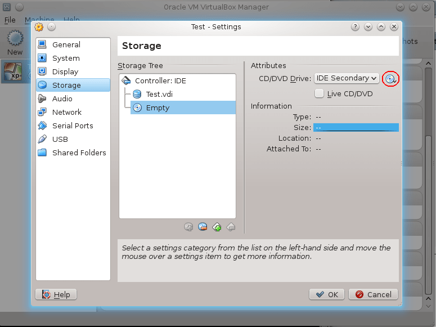
Task: Select the Test.vdi hard disk entry
Action: 183,94
